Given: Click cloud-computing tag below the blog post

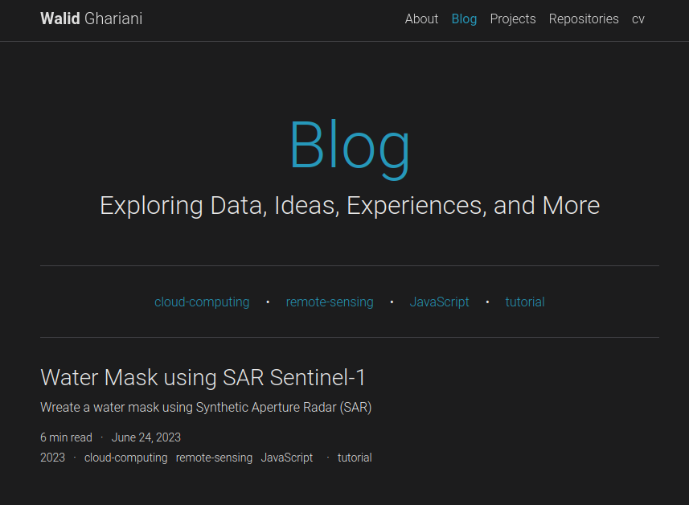Looking at the screenshot, I should tap(125, 457).
